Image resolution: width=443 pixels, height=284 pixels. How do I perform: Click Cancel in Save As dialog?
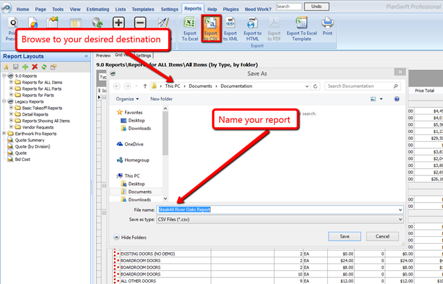[382, 236]
